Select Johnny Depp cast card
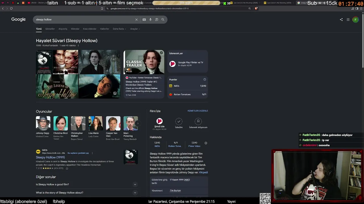The image size is (364, 204). coord(43,127)
